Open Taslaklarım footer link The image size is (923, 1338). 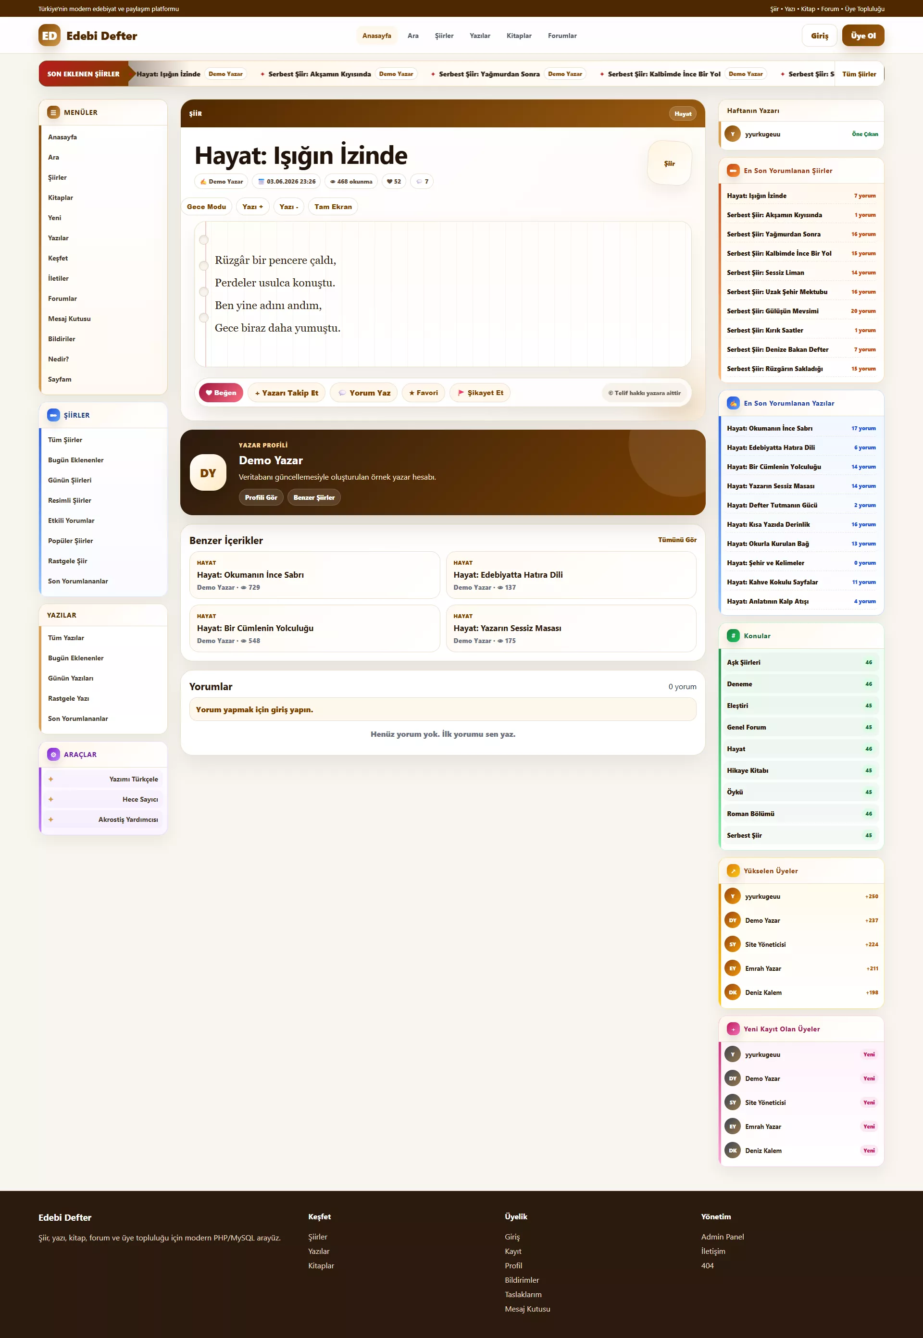(523, 1295)
